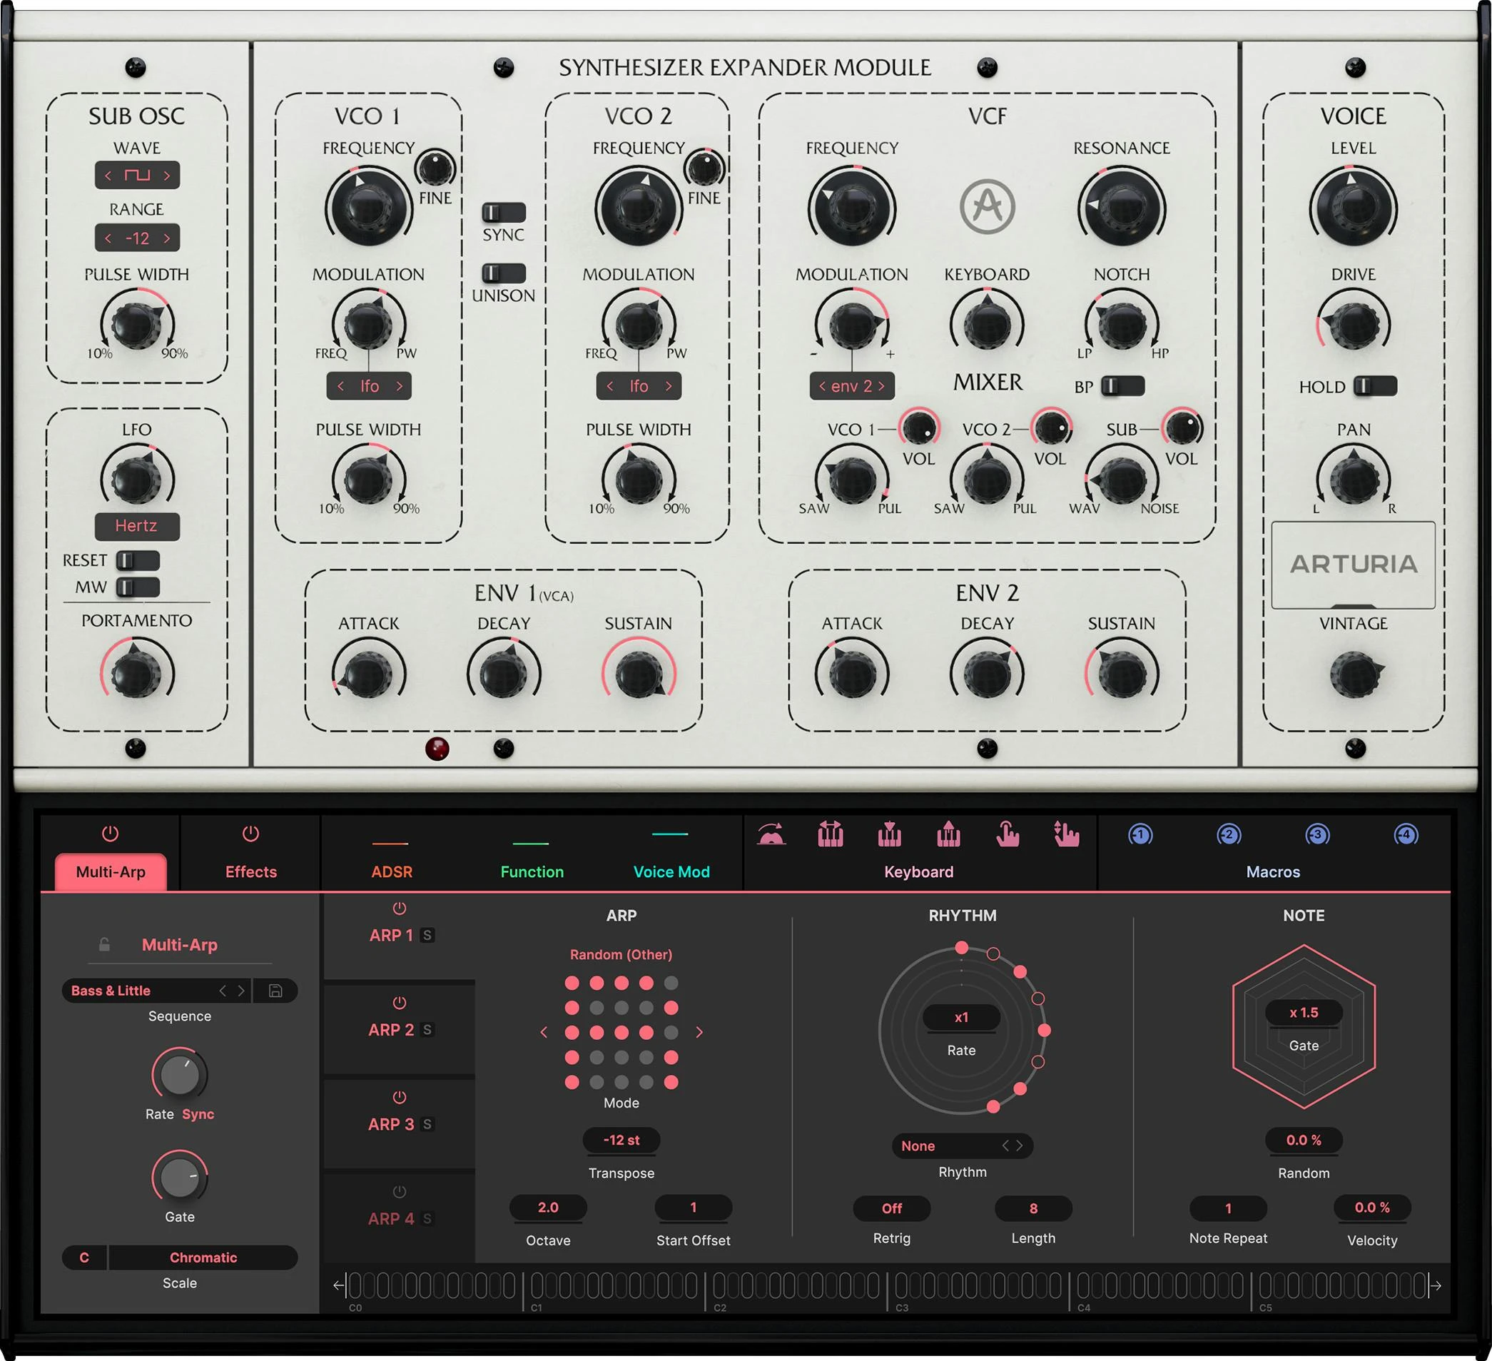Toggle the Voice HOLD switch

pos(1375,385)
